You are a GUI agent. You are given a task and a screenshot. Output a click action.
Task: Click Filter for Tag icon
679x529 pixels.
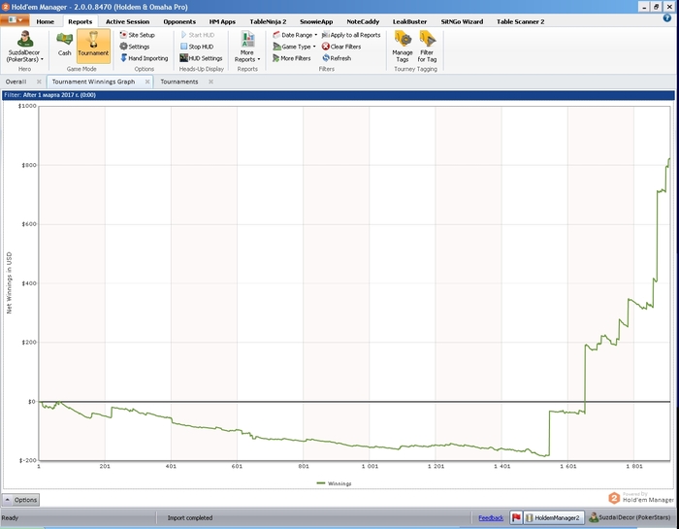(428, 45)
